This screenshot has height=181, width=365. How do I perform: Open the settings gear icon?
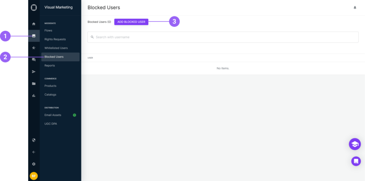click(x=34, y=164)
